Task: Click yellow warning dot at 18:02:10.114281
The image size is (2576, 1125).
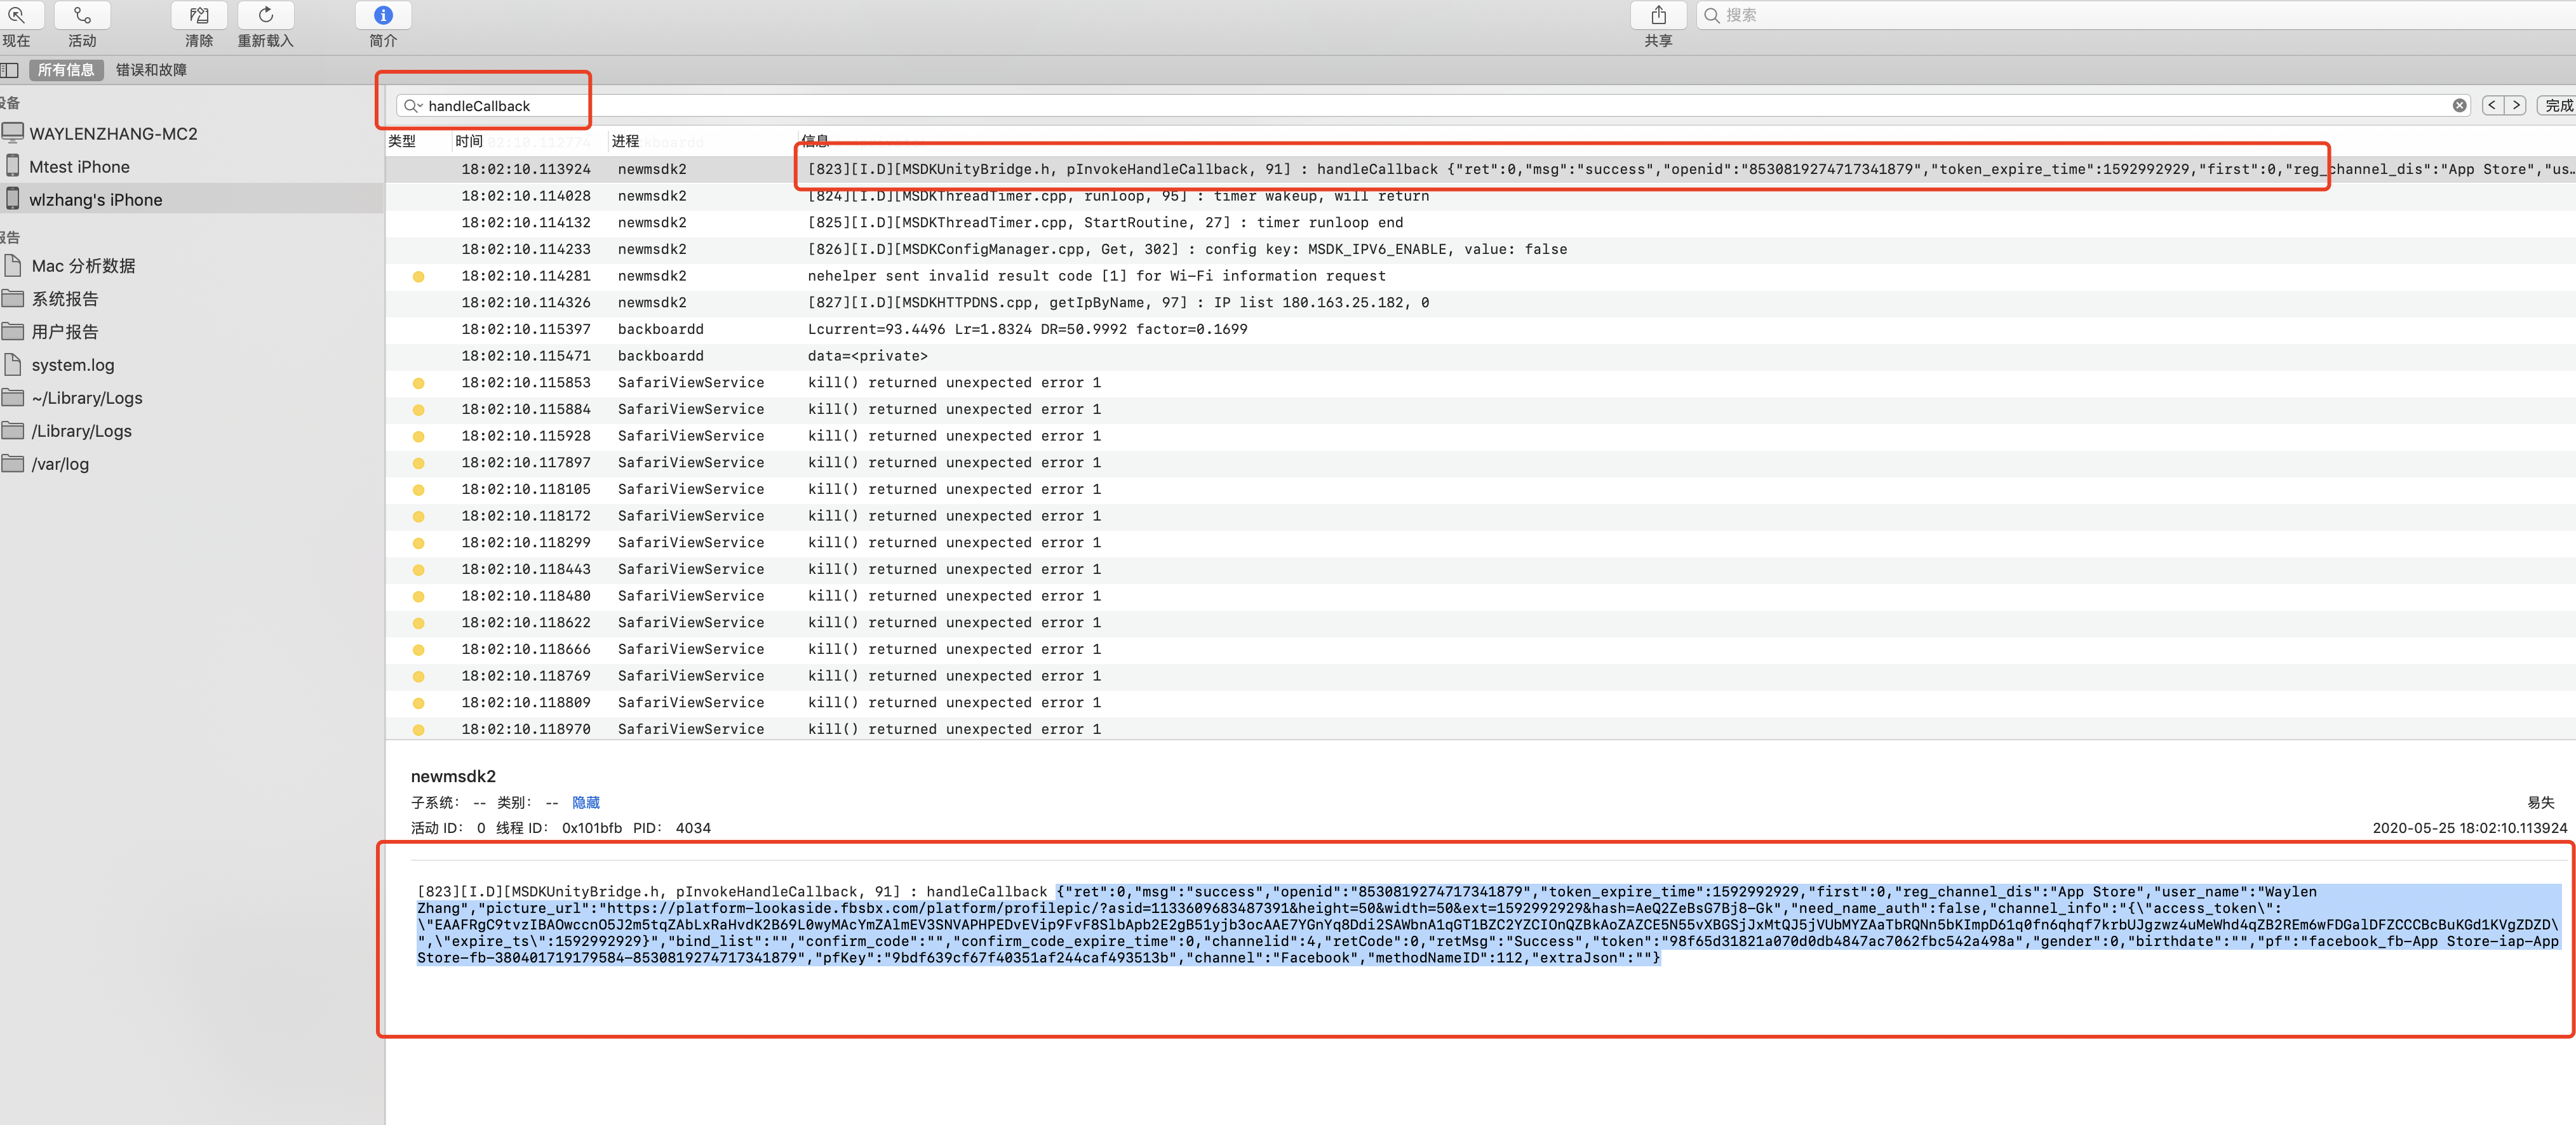Action: pyautogui.click(x=419, y=277)
